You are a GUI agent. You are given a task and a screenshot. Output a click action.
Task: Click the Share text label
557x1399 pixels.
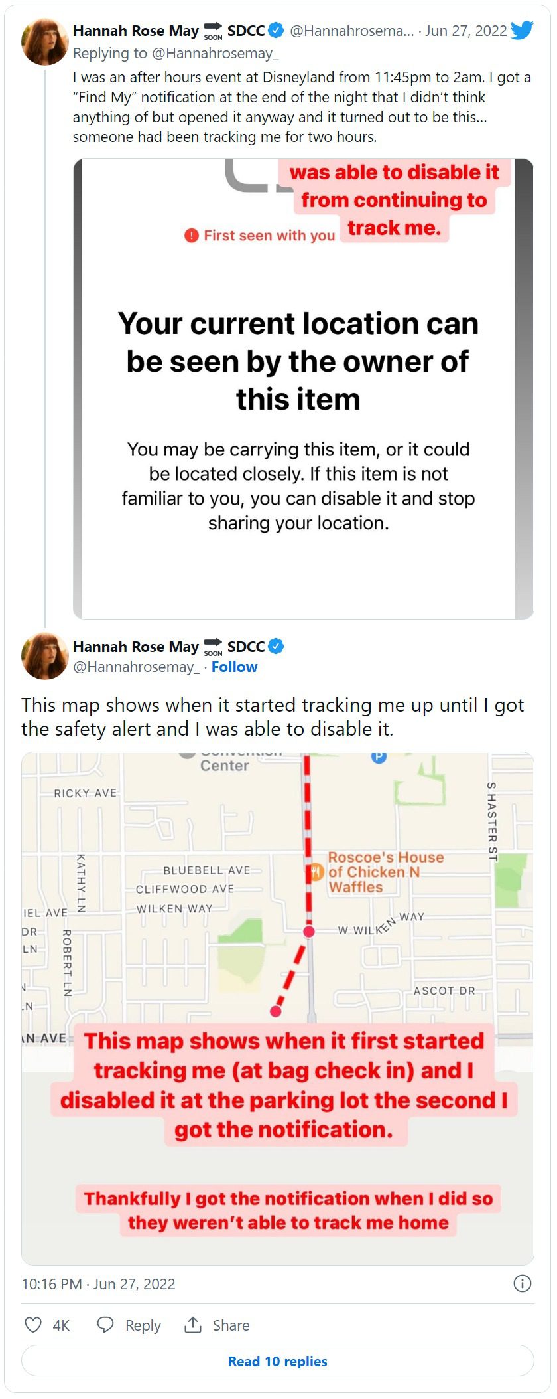pyautogui.click(x=231, y=1325)
